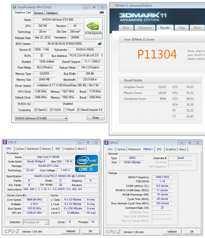Click the right CPU-Z window title icon

tap(107, 143)
